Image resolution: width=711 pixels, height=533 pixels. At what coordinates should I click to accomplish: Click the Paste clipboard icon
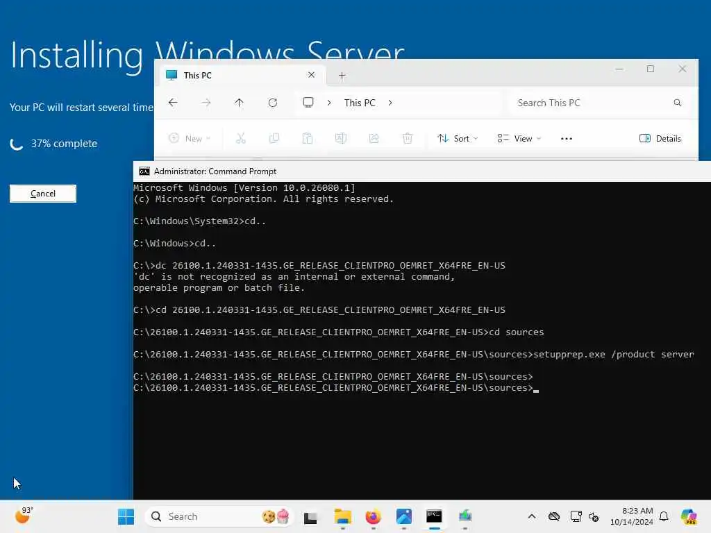click(308, 138)
